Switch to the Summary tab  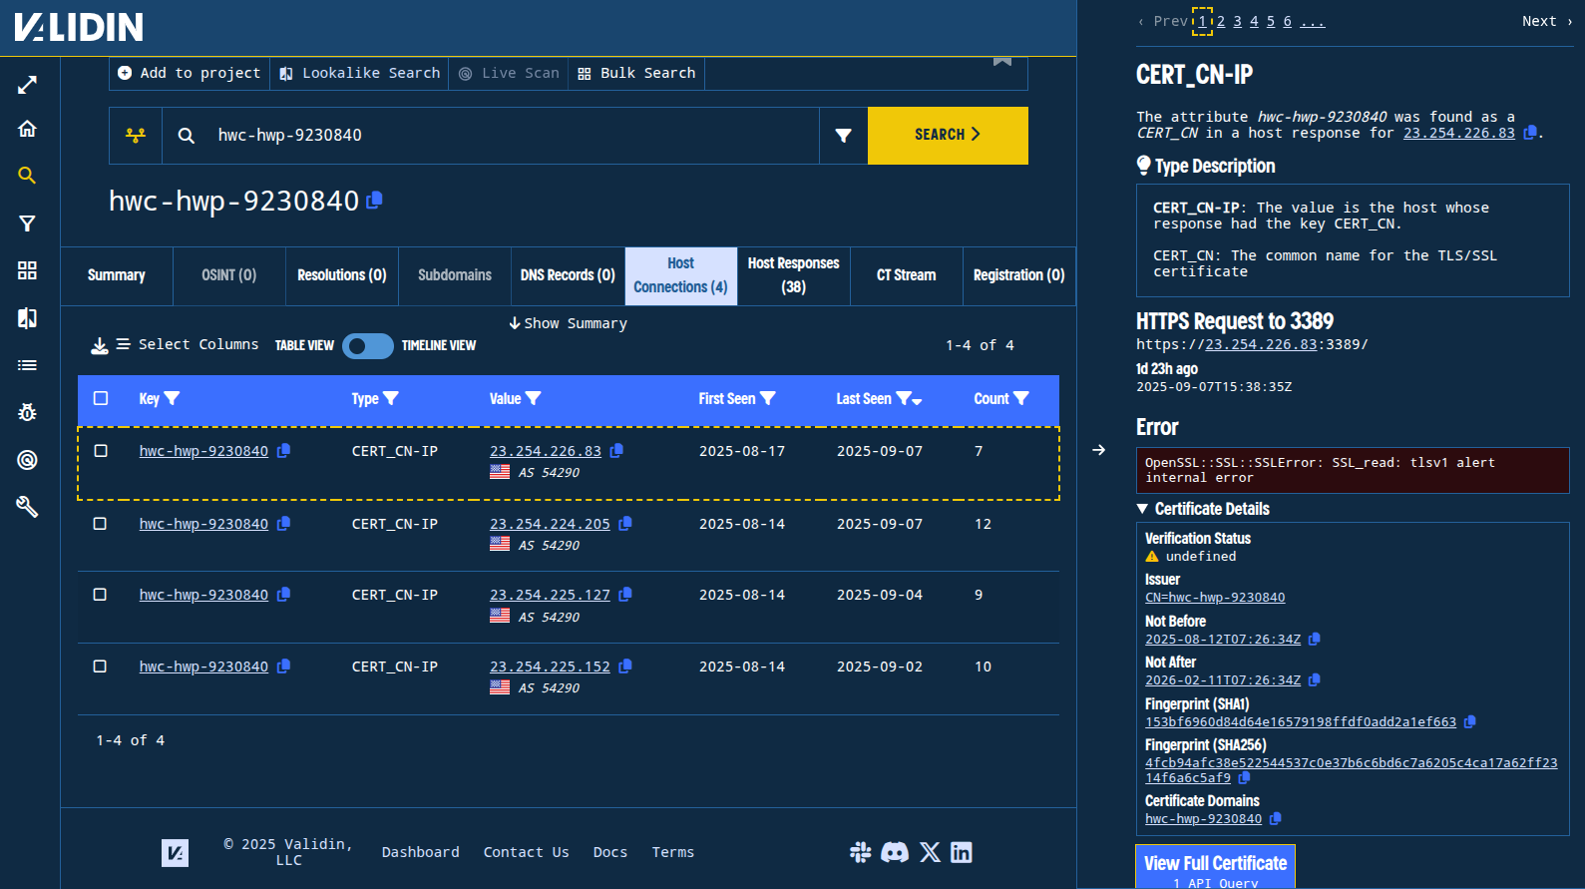point(117,275)
